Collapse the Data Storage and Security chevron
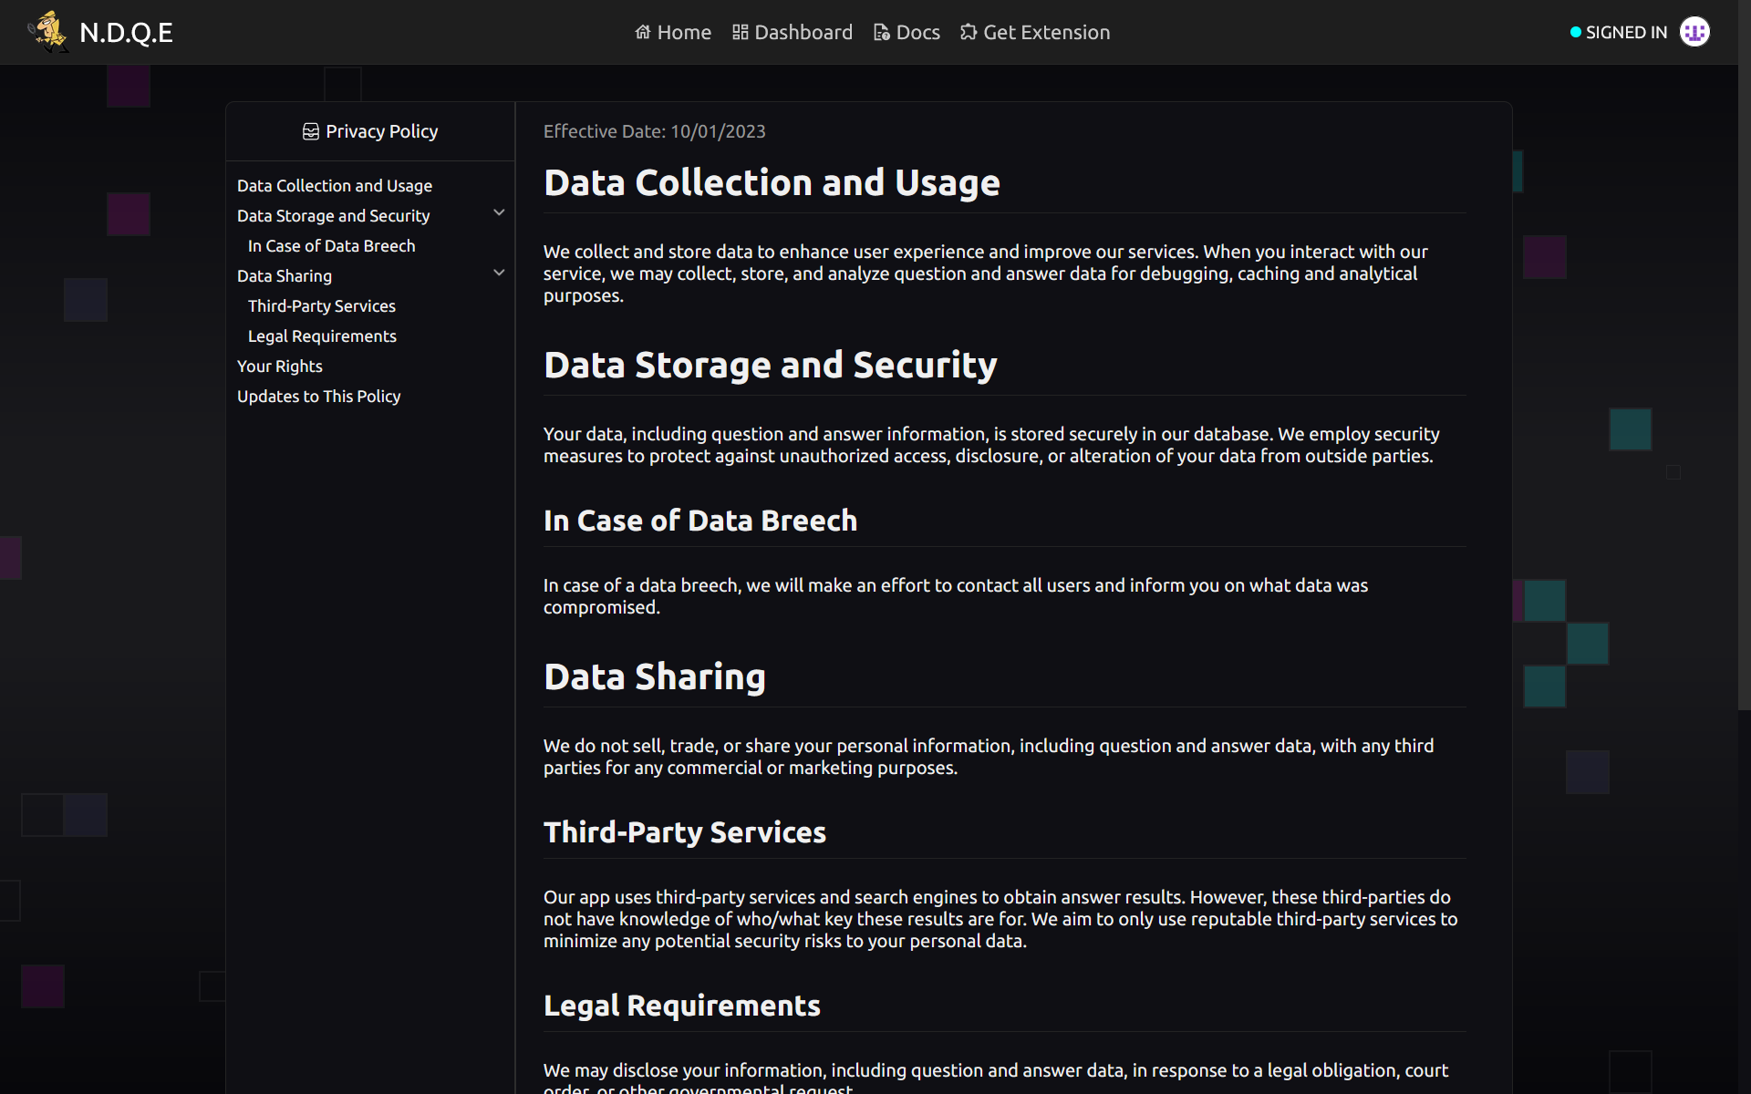 click(x=499, y=213)
